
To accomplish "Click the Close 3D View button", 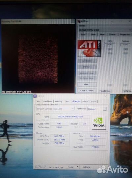I will click(x=87, y=90).
